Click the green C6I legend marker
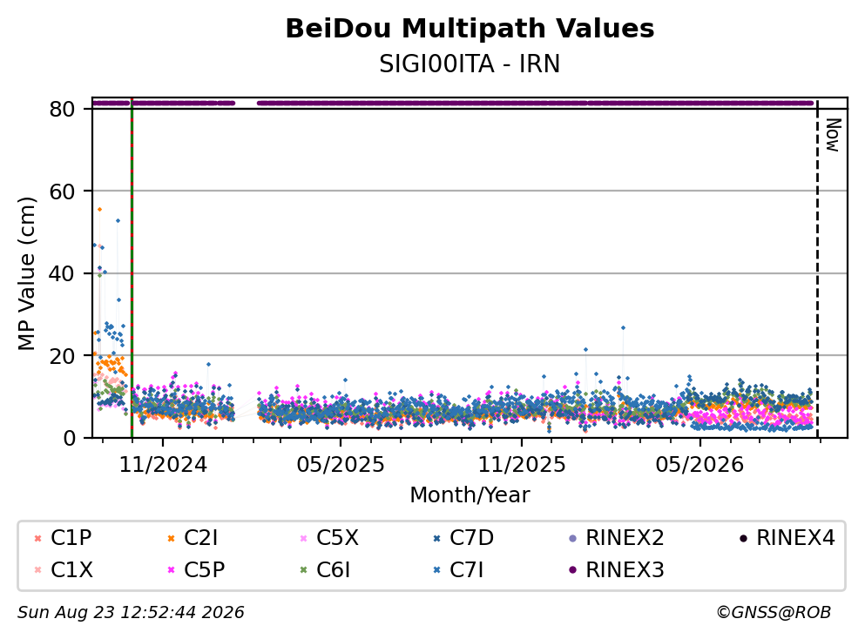 pos(304,570)
